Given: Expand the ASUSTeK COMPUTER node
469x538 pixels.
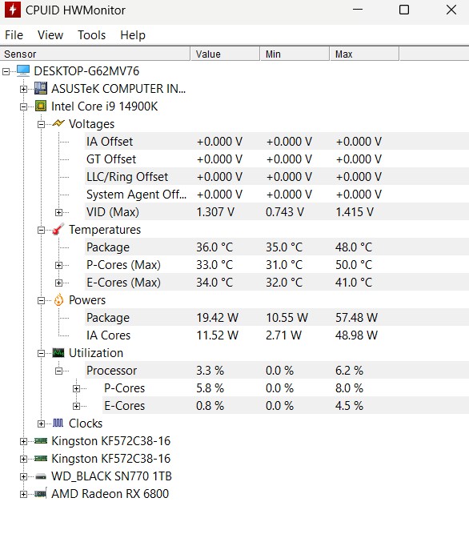Looking at the screenshot, I should point(23,89).
